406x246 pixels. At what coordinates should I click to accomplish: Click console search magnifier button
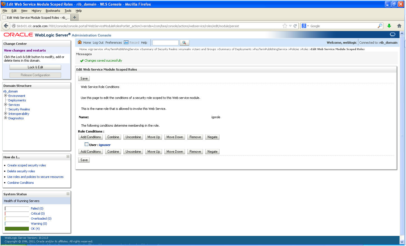[x=184, y=43]
